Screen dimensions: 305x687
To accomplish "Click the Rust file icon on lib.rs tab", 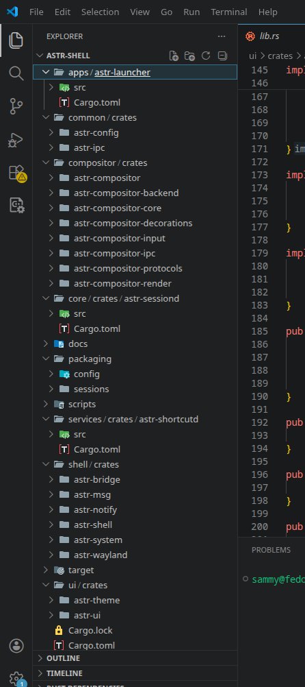I will (x=250, y=36).
